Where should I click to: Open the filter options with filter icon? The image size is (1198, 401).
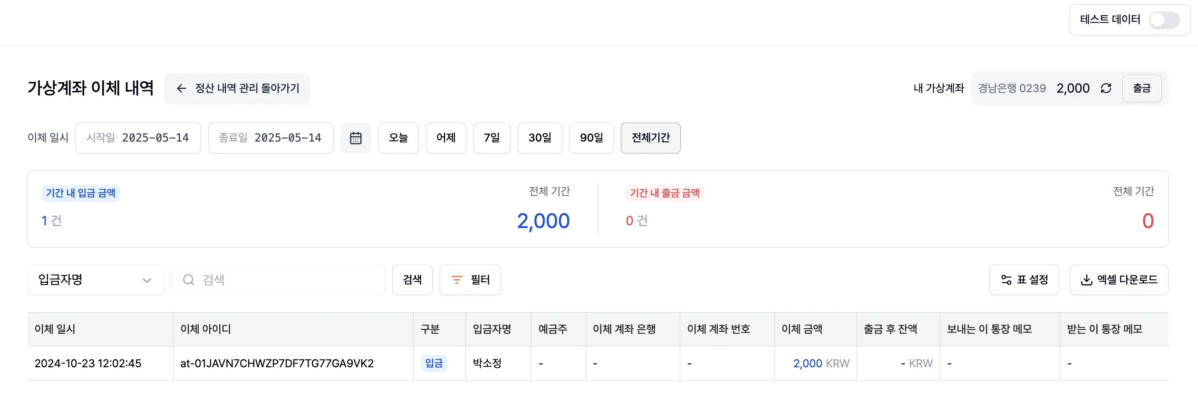[470, 280]
